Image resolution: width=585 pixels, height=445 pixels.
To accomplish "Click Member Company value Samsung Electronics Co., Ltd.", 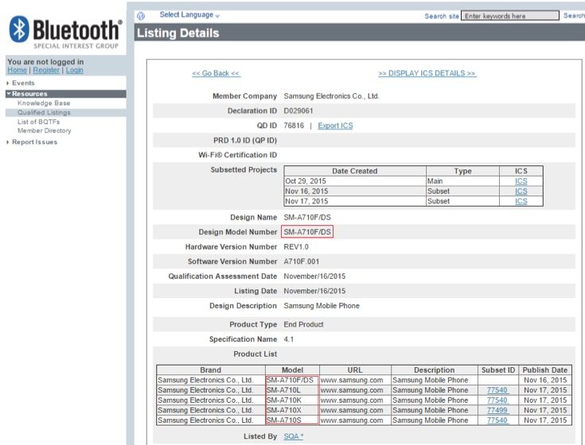I will coord(331,96).
